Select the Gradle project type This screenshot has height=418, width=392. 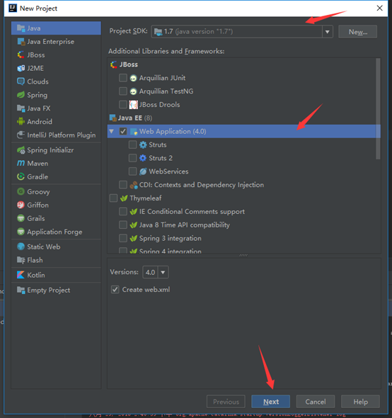(56, 176)
